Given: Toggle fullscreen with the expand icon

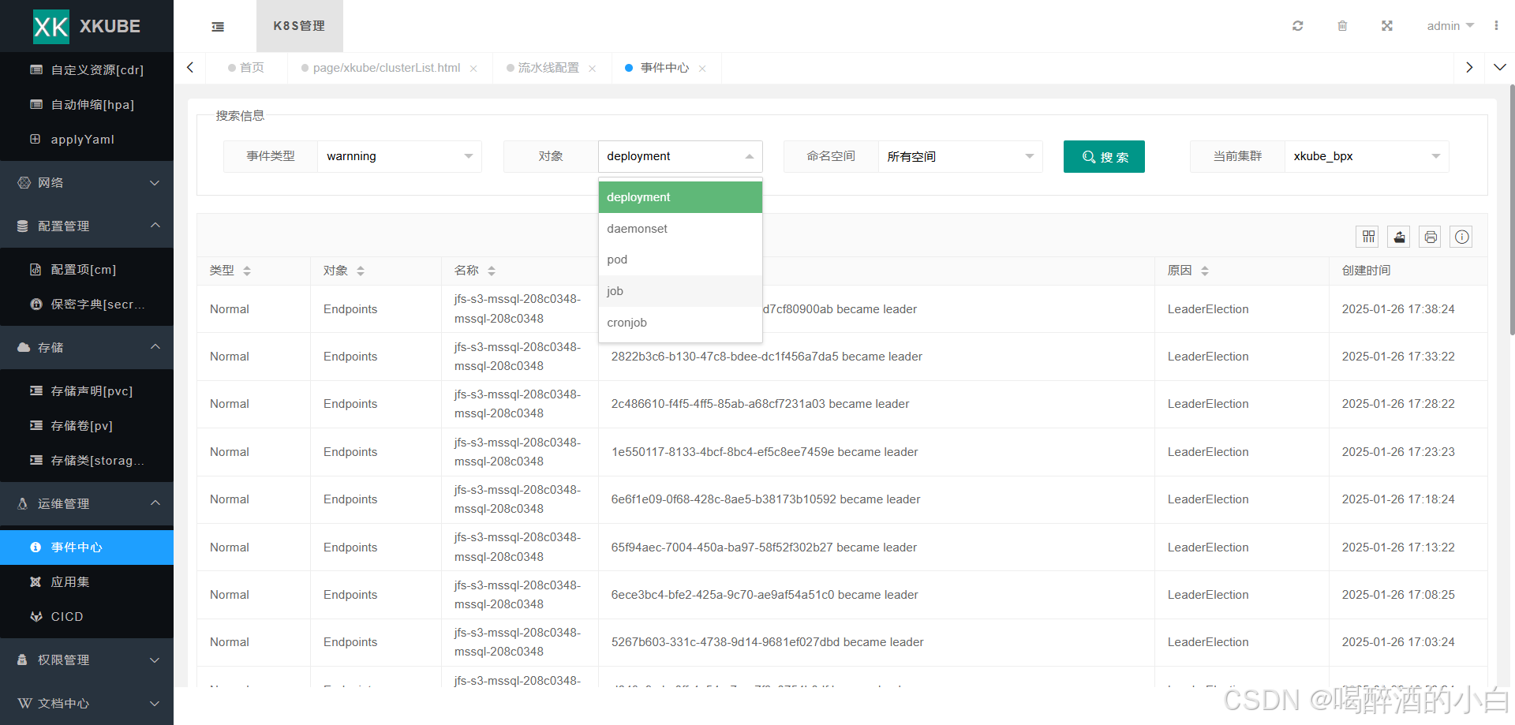Looking at the screenshot, I should tap(1386, 26).
